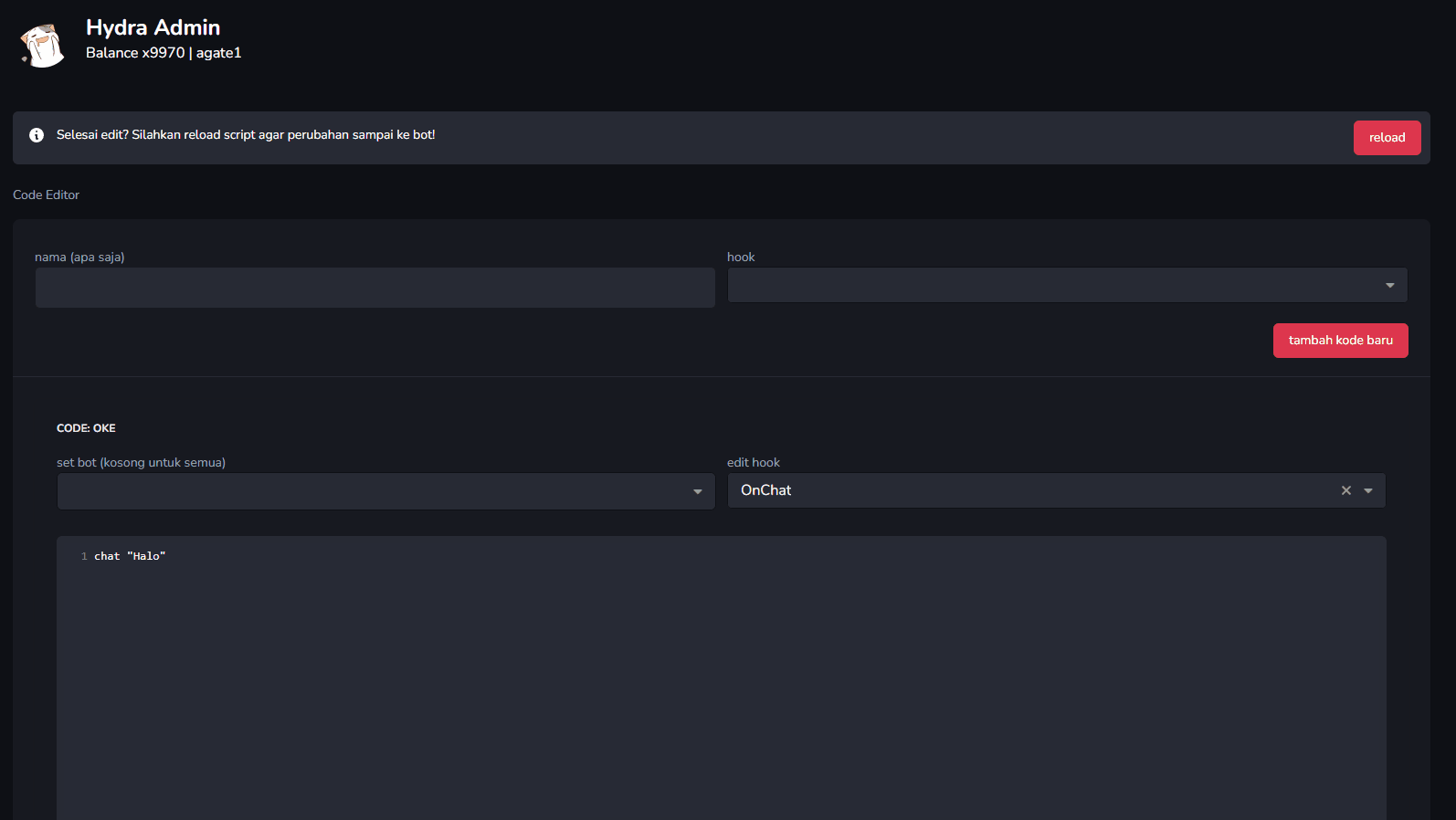Place cursor on chat "Halo" code line
This screenshot has width=1456, height=820.
[130, 556]
